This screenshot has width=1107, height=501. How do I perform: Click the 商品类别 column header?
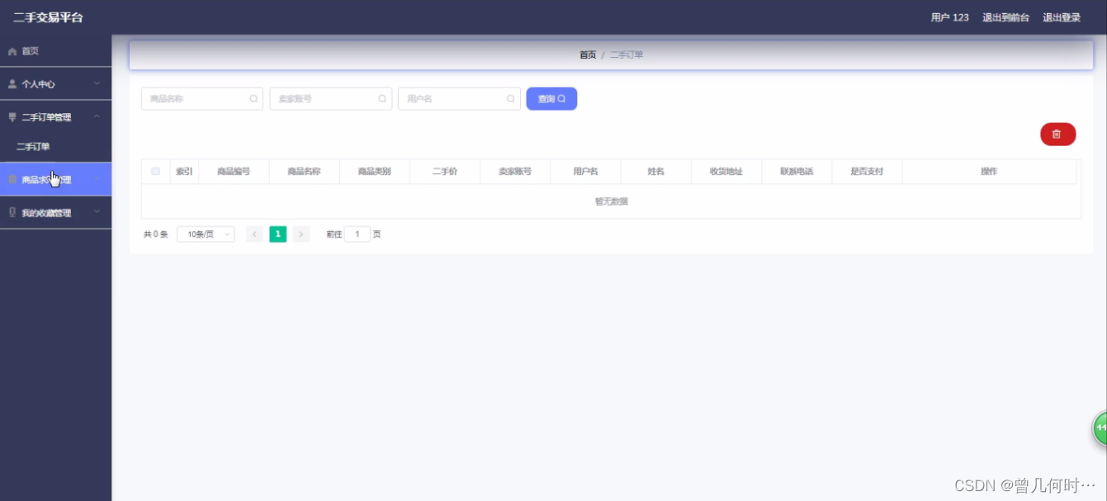(x=374, y=172)
